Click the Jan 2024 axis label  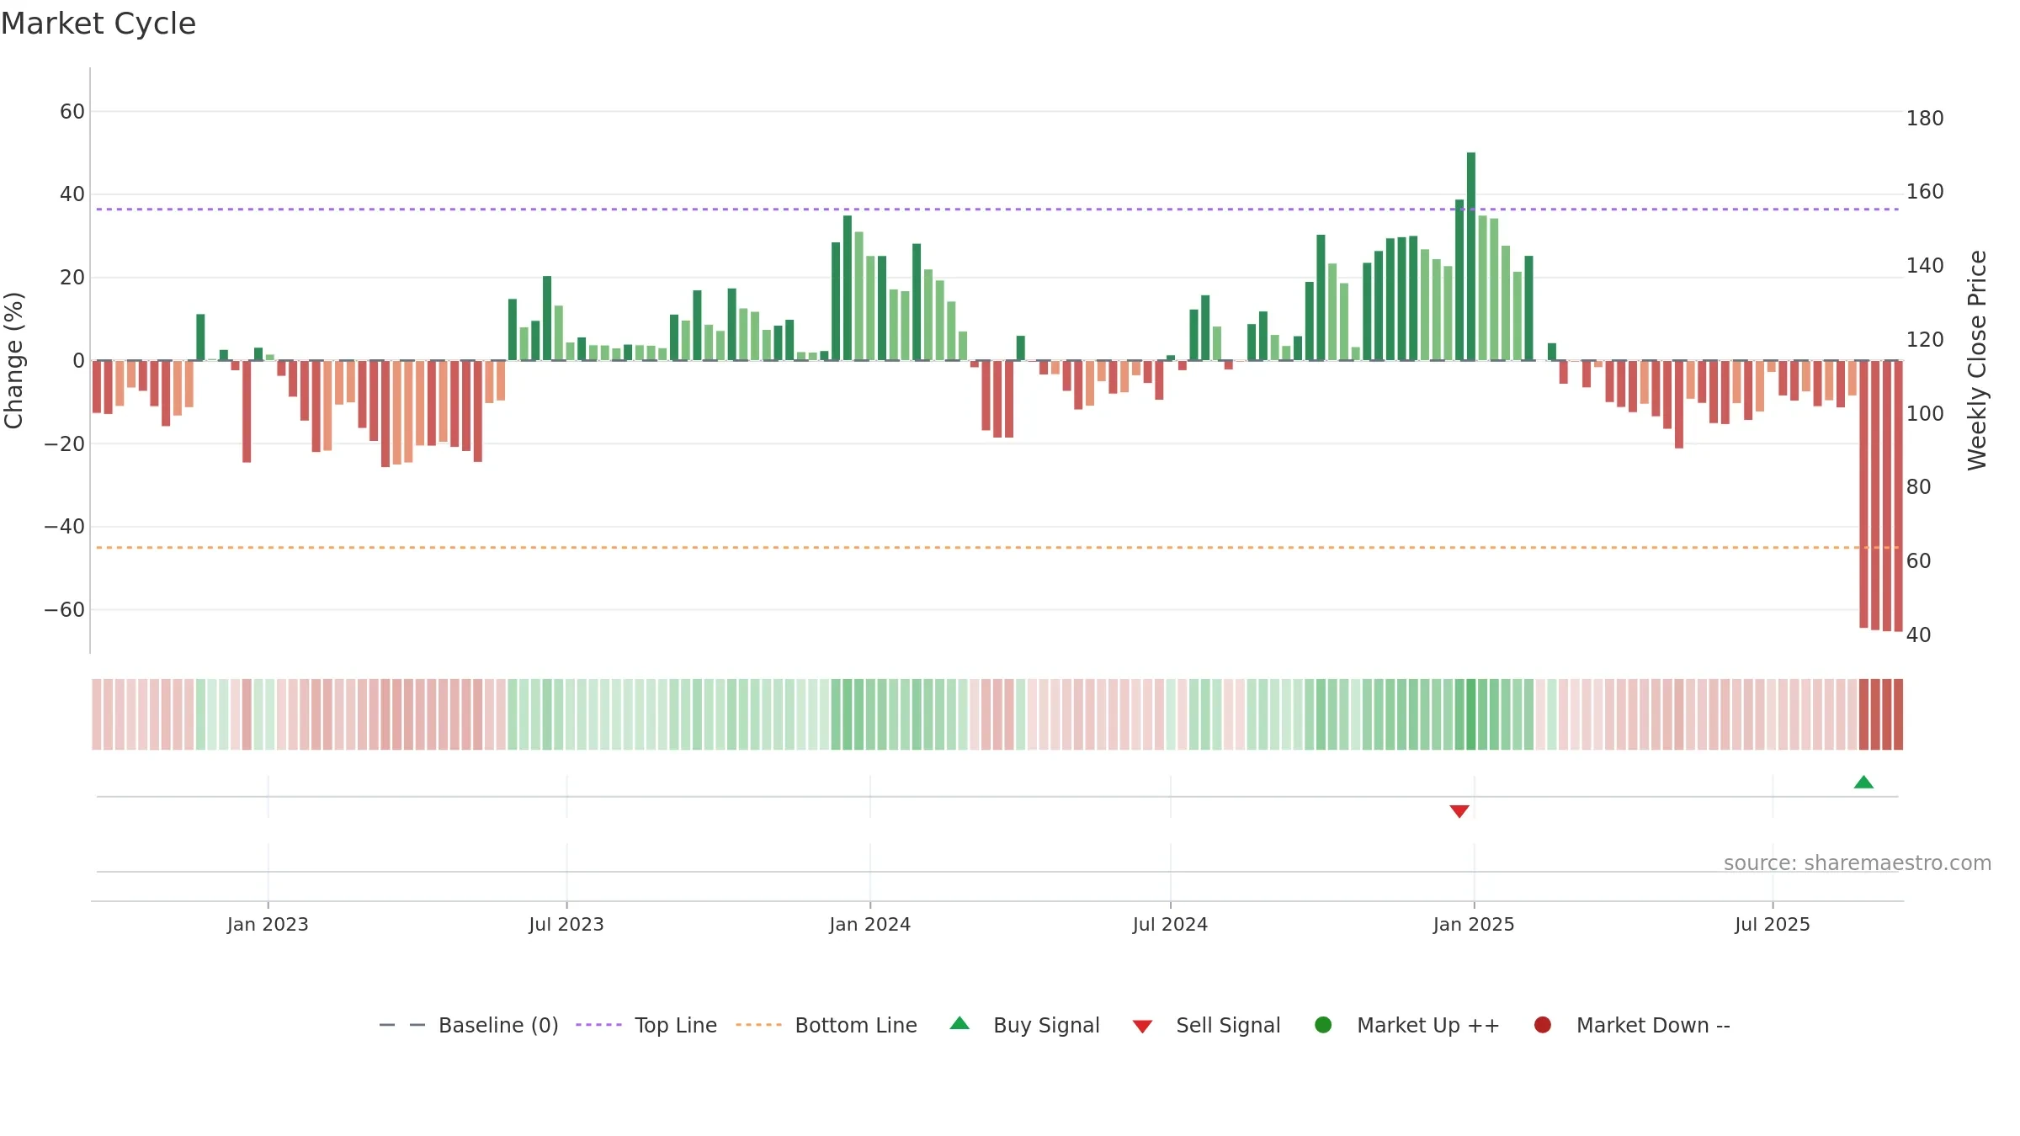(x=870, y=925)
